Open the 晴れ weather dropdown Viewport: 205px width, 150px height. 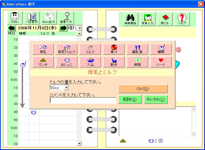click(x=80, y=28)
